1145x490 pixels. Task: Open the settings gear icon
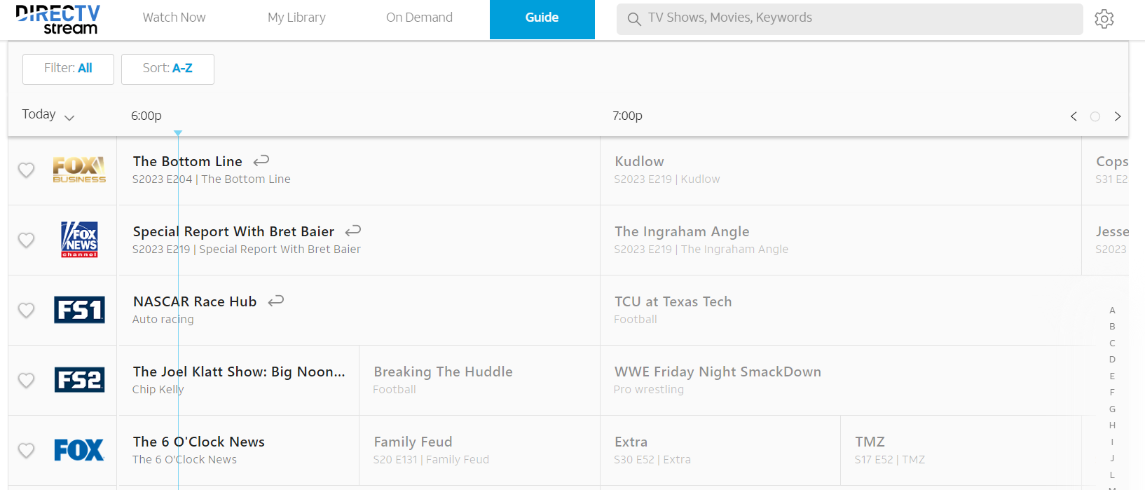coord(1104,19)
